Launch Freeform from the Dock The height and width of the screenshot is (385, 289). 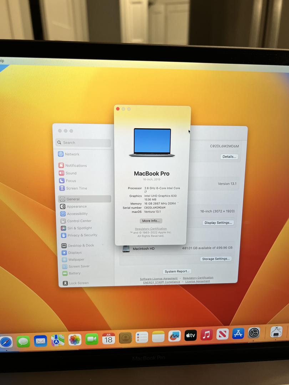point(174,336)
